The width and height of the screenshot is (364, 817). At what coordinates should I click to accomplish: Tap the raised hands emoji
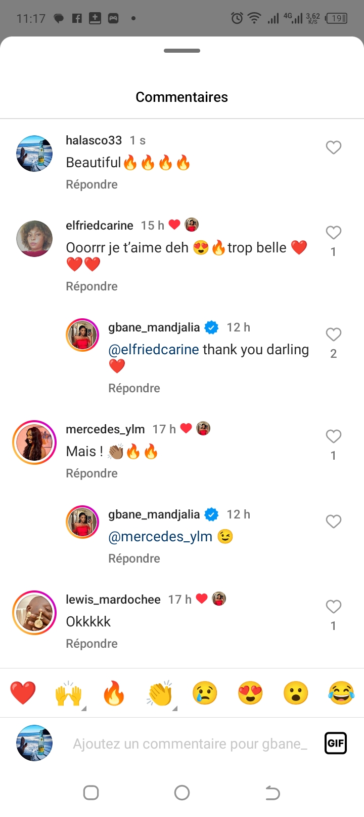[68, 693]
